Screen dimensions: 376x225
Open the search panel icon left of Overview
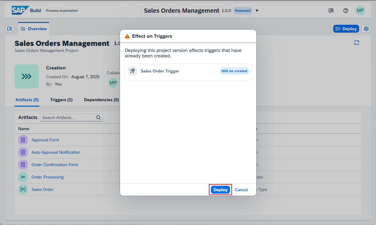point(10,29)
